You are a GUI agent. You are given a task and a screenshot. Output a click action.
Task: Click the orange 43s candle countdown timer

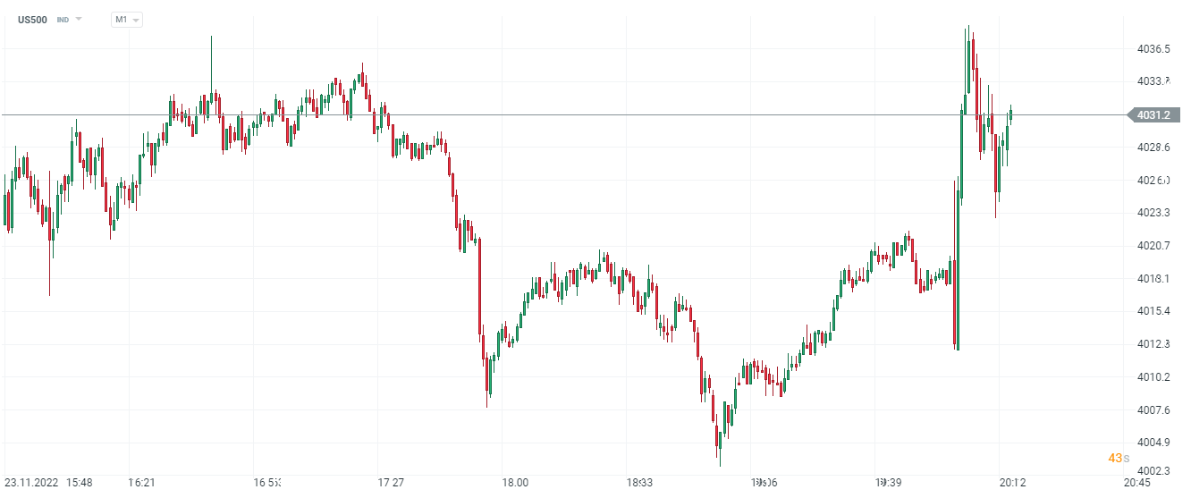click(1115, 458)
